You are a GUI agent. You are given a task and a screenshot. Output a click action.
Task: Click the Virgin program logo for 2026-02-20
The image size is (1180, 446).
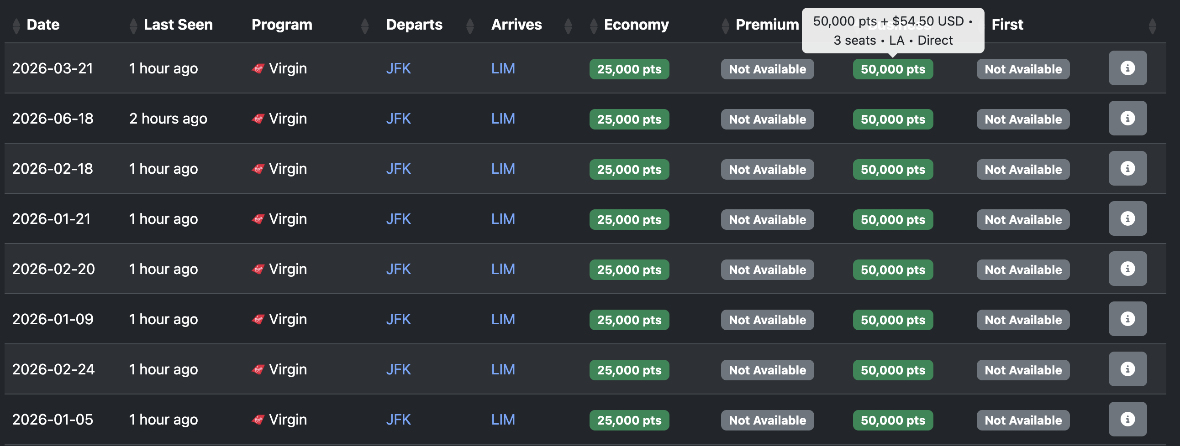(258, 269)
